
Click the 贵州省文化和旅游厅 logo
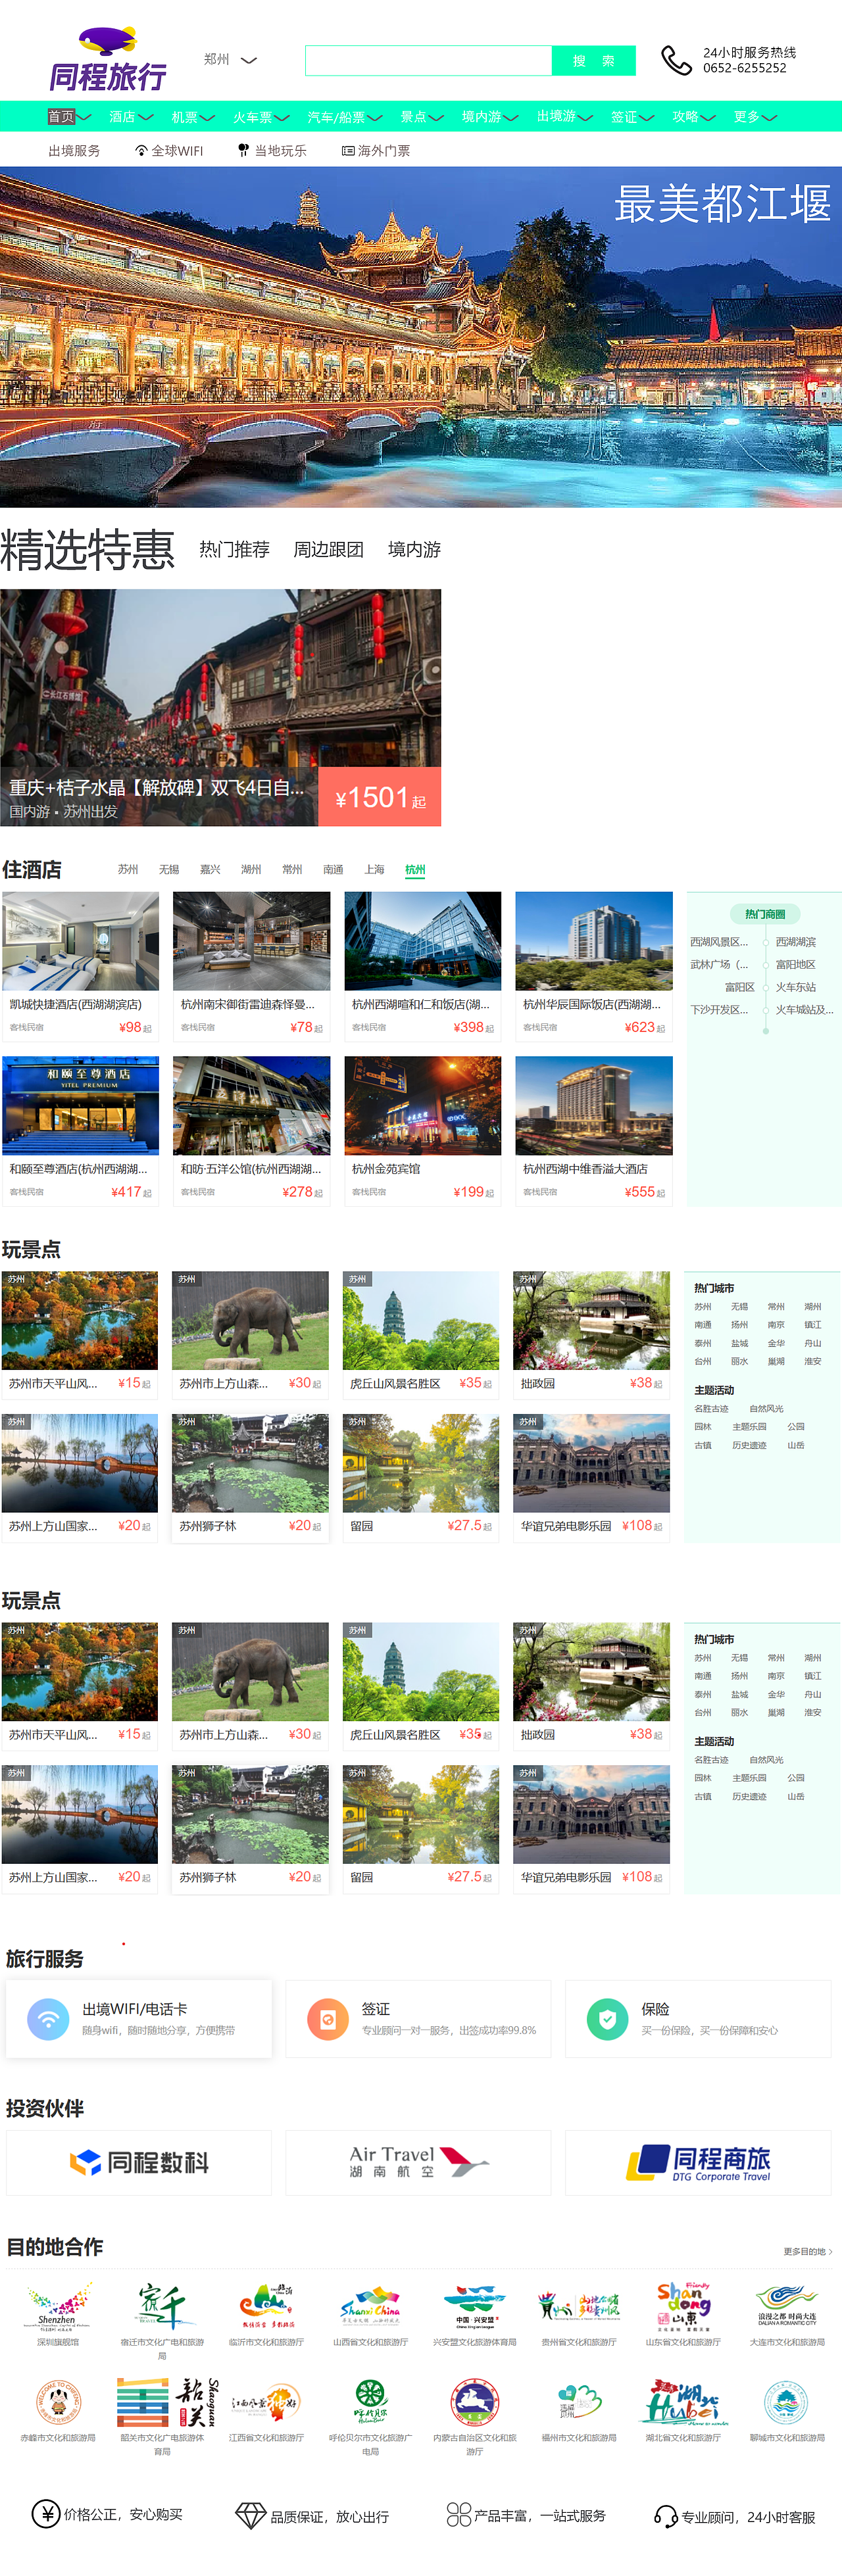click(x=579, y=2306)
